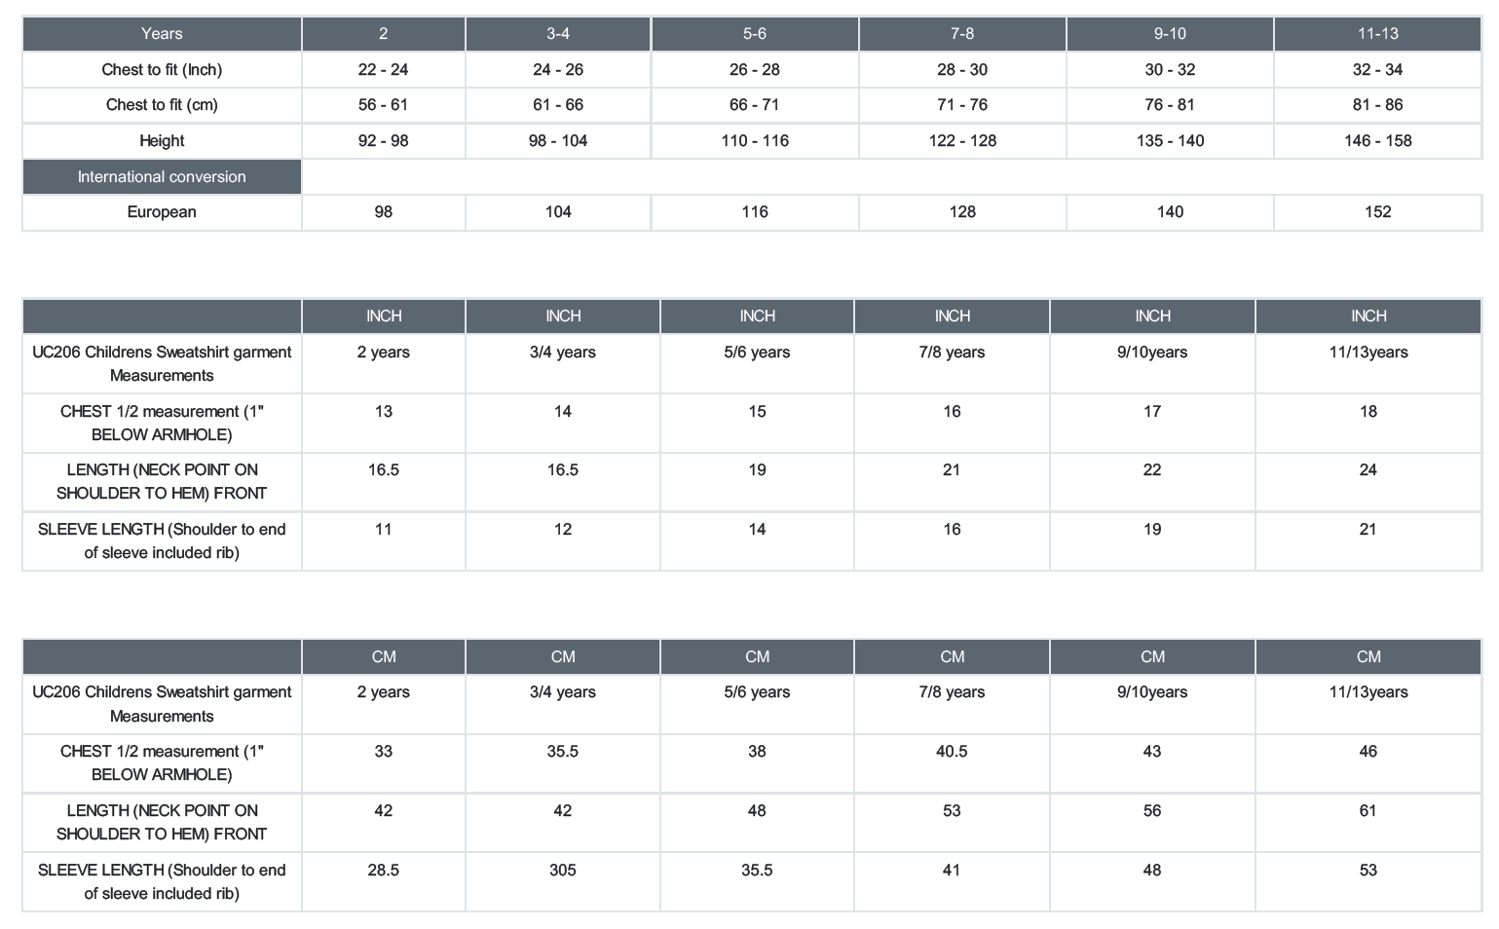This screenshot has height=929, width=1499.
Task: Click the 7-8 years column header
Action: coord(962,34)
